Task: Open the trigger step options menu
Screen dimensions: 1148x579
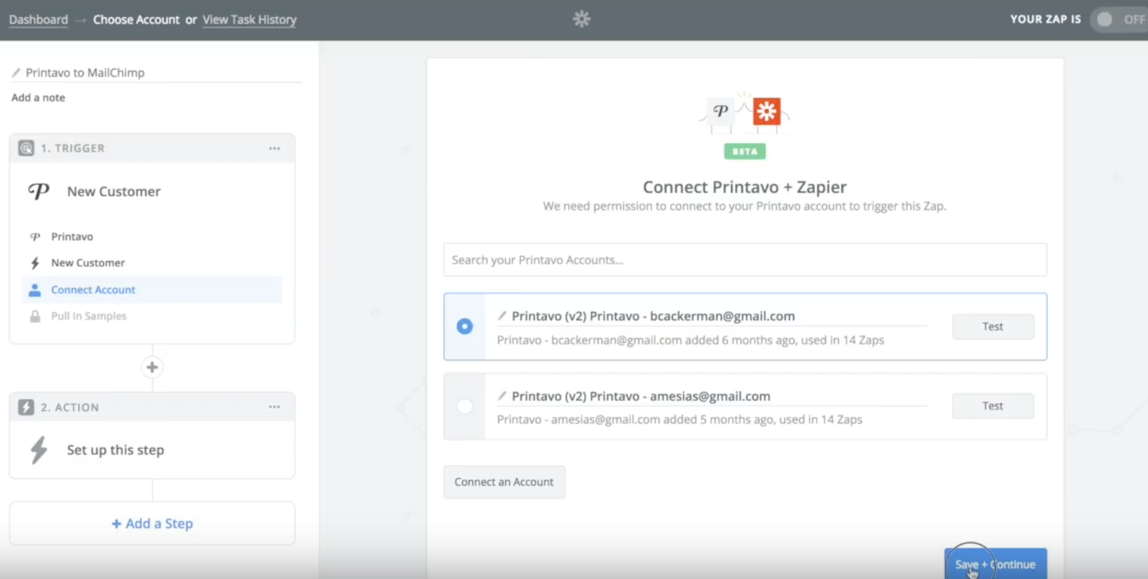Action: (275, 148)
